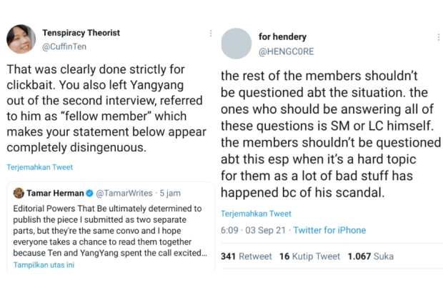Click the Twitter for iPhone source link
This screenshot has height=295, width=443.
(x=330, y=230)
